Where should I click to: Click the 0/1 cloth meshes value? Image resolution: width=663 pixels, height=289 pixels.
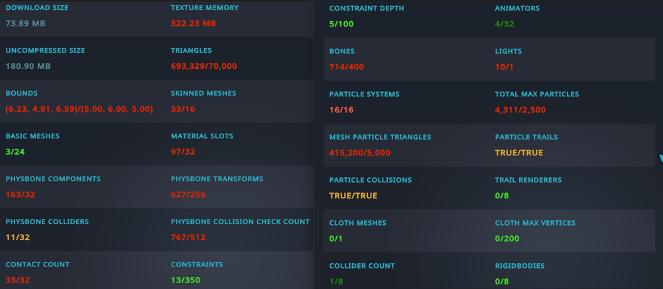click(335, 239)
